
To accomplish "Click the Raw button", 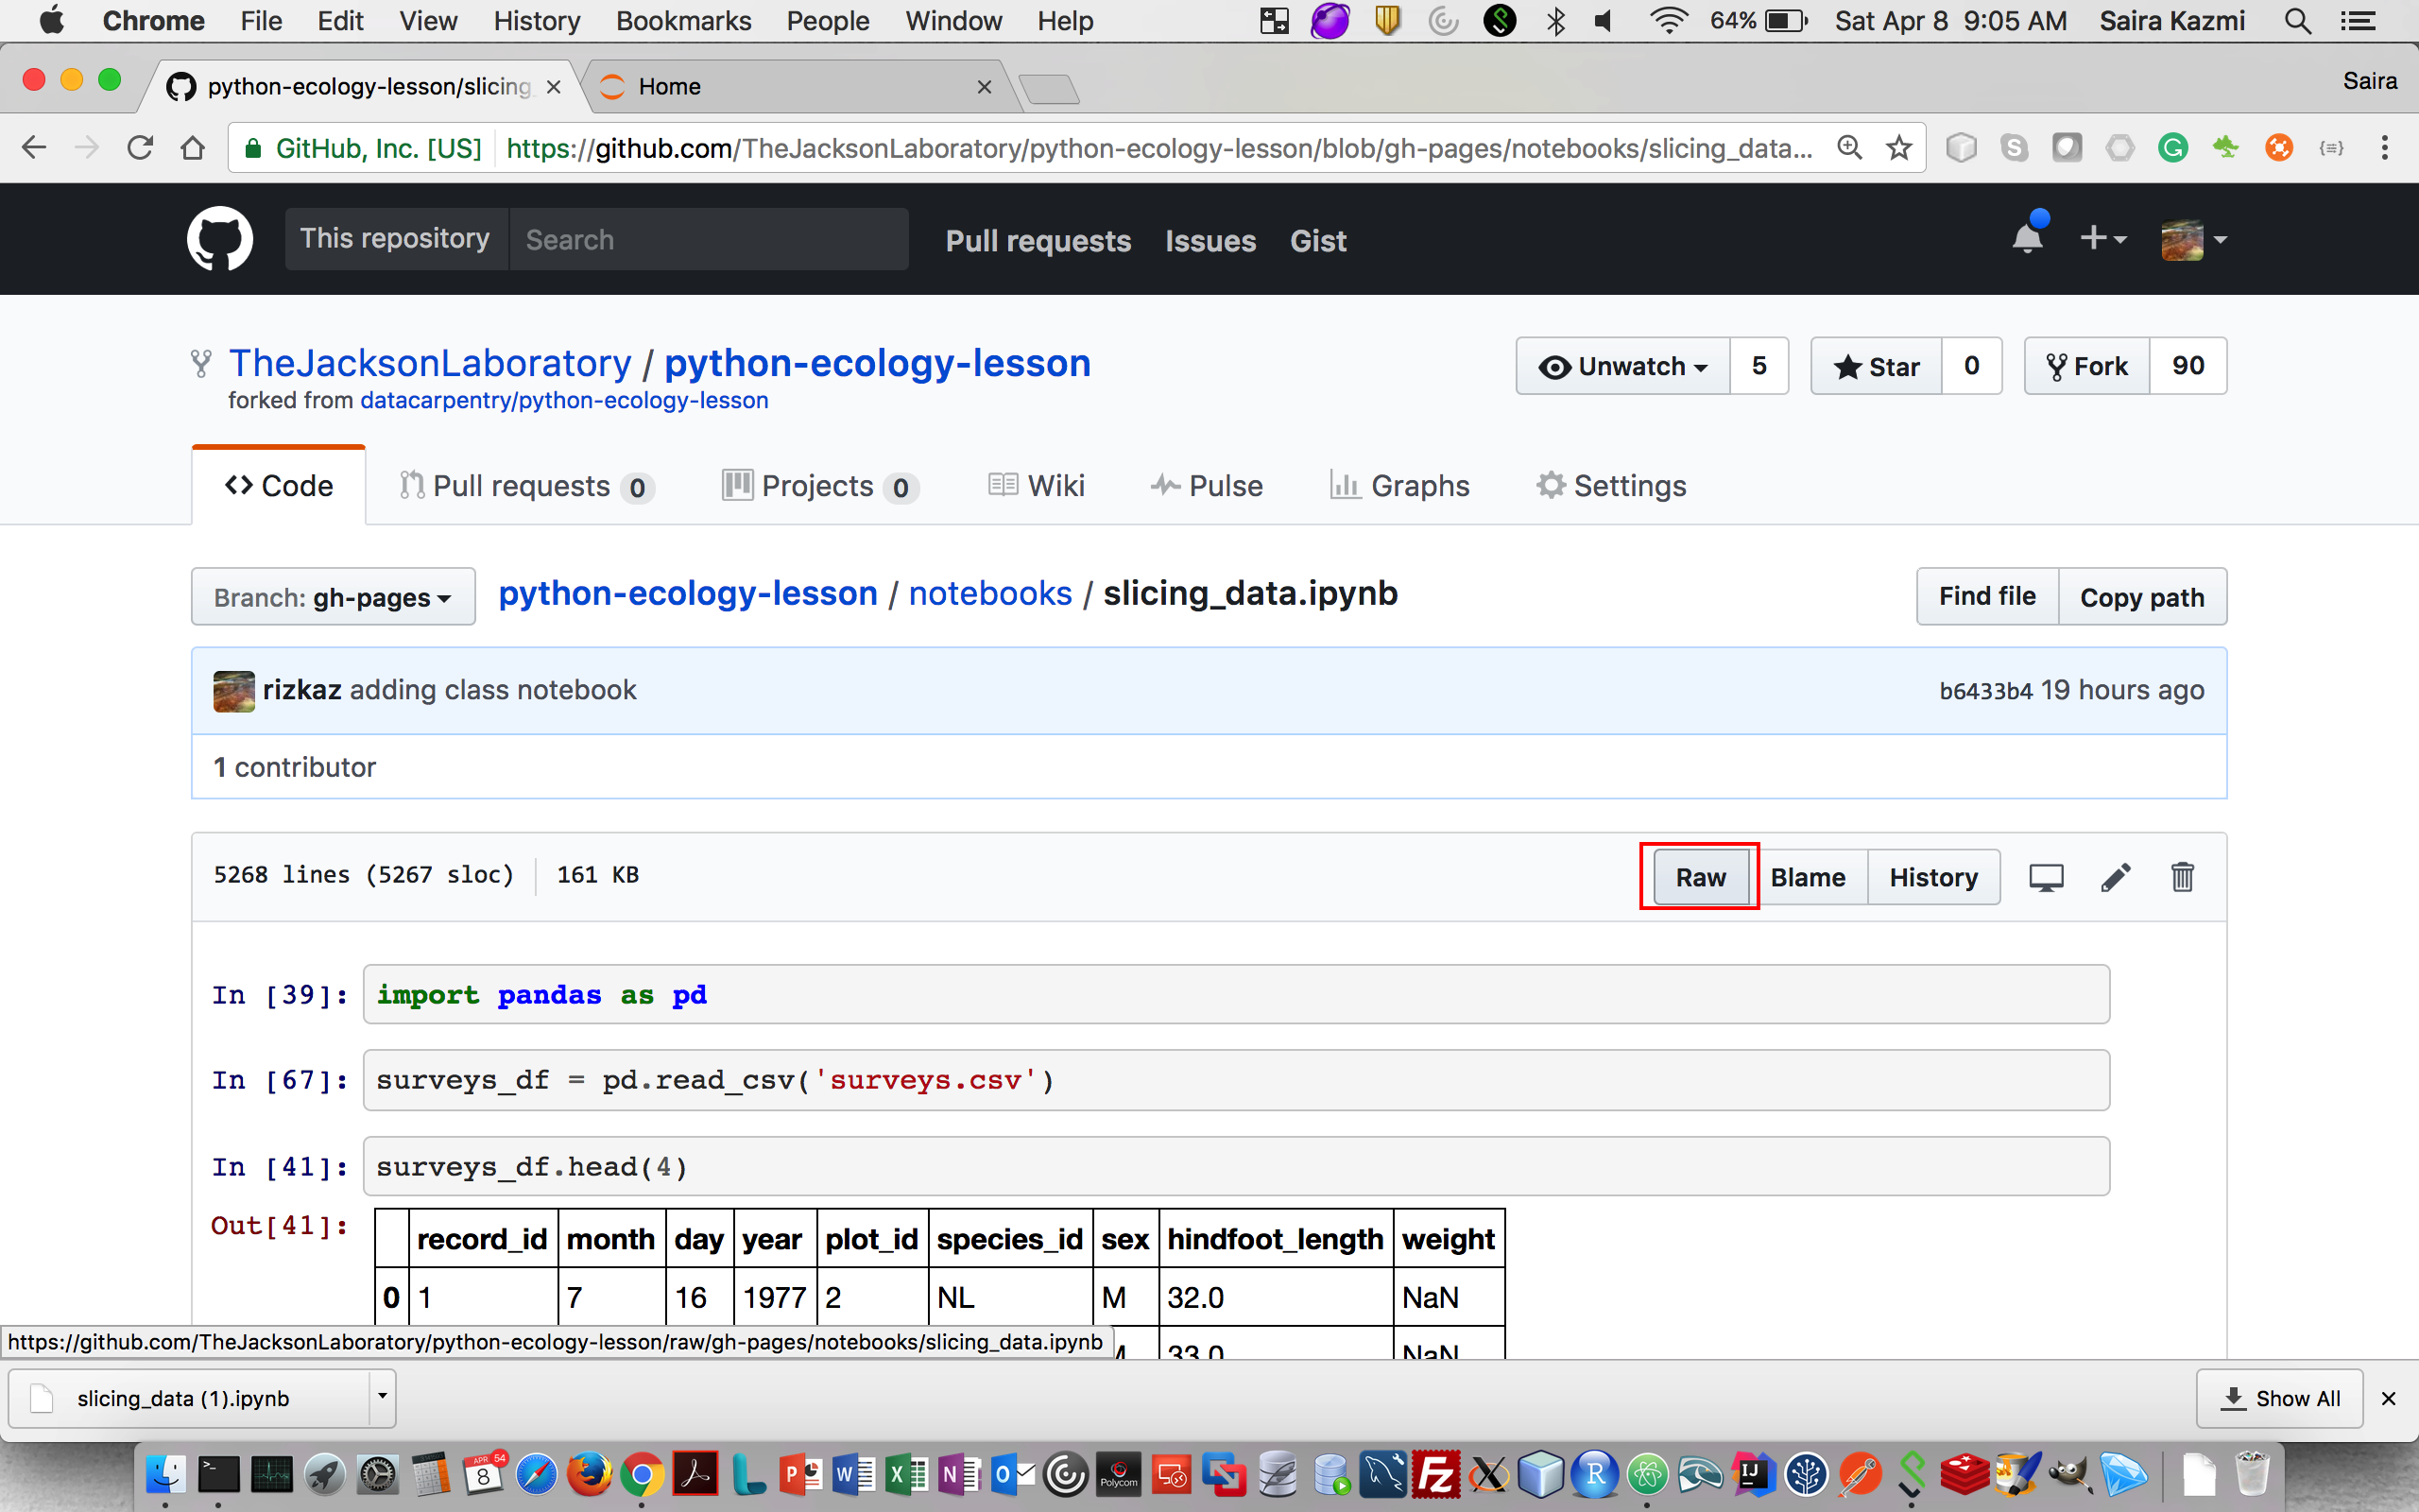I will [x=1700, y=877].
